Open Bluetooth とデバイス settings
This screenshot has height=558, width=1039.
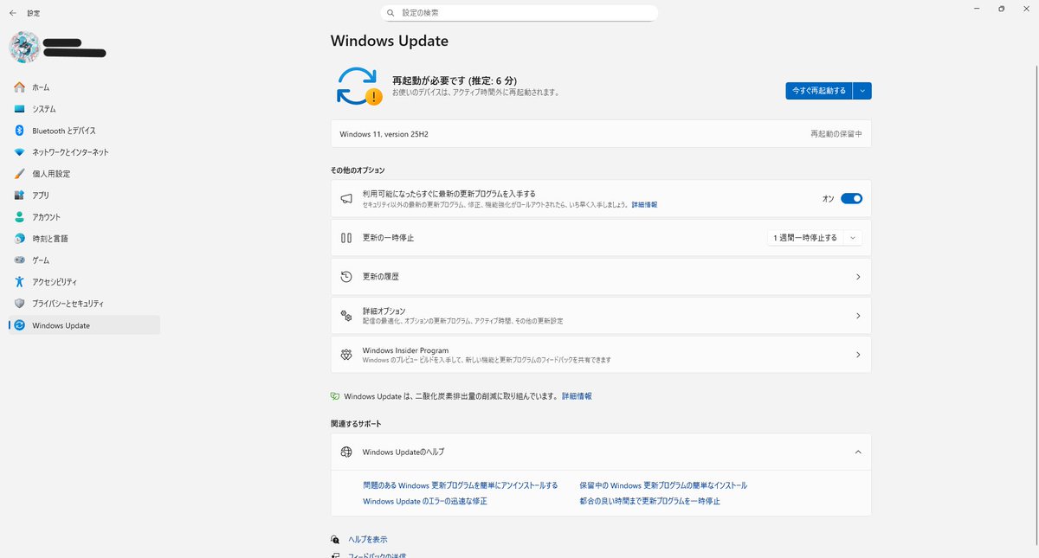[84, 131]
